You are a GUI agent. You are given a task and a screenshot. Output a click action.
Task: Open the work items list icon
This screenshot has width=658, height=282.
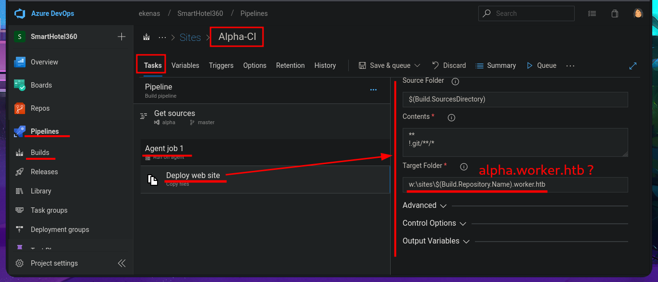point(592,13)
